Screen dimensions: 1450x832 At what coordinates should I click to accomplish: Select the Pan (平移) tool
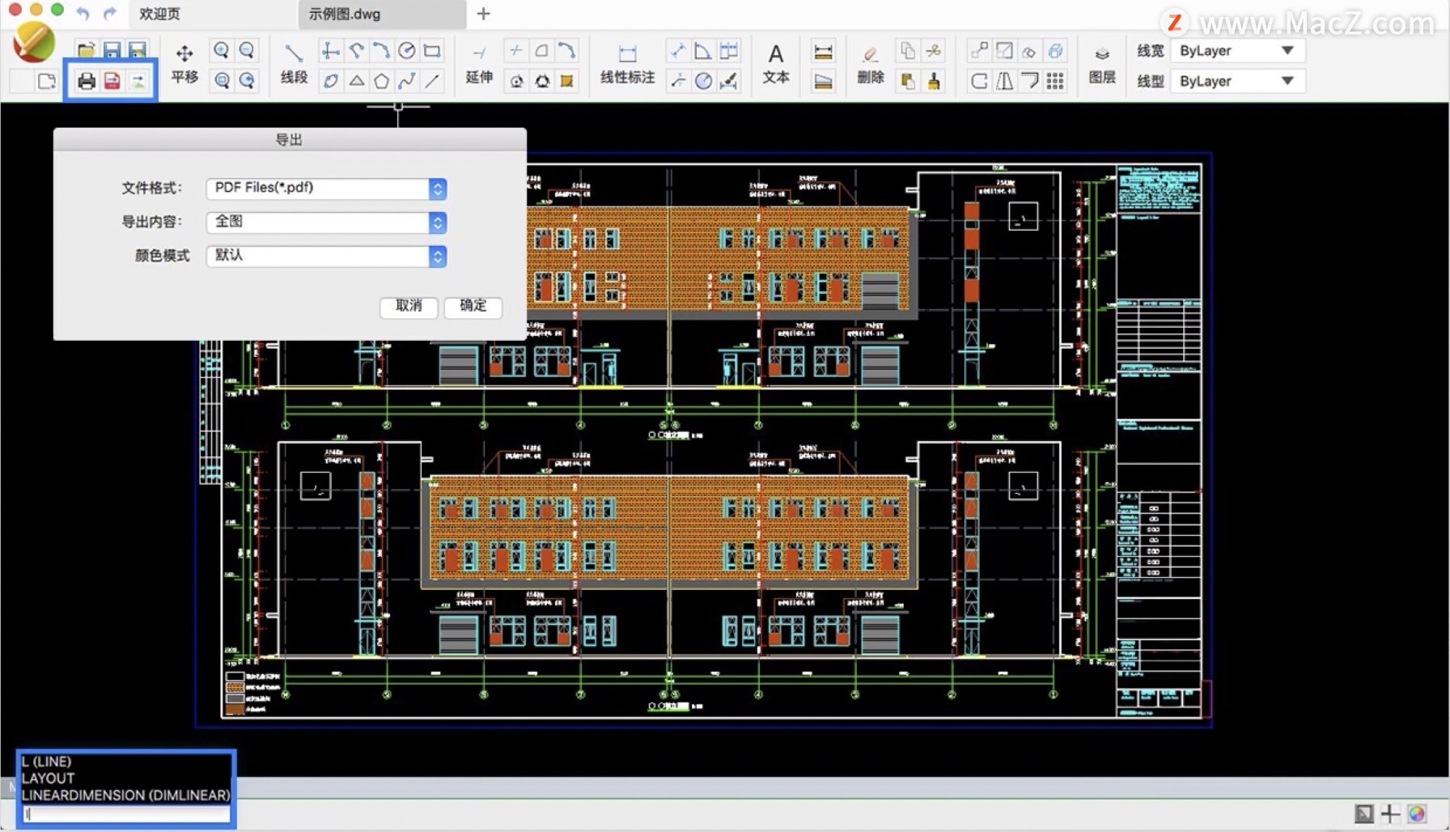(184, 63)
